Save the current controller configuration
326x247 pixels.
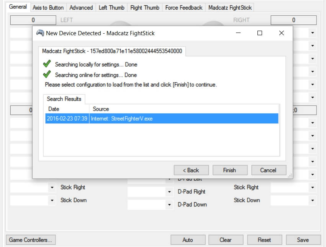click(x=303, y=240)
